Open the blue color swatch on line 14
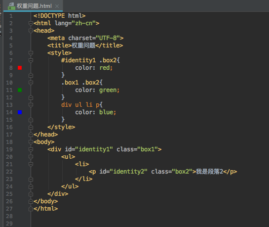This screenshot has height=227, width=269. click(x=20, y=112)
